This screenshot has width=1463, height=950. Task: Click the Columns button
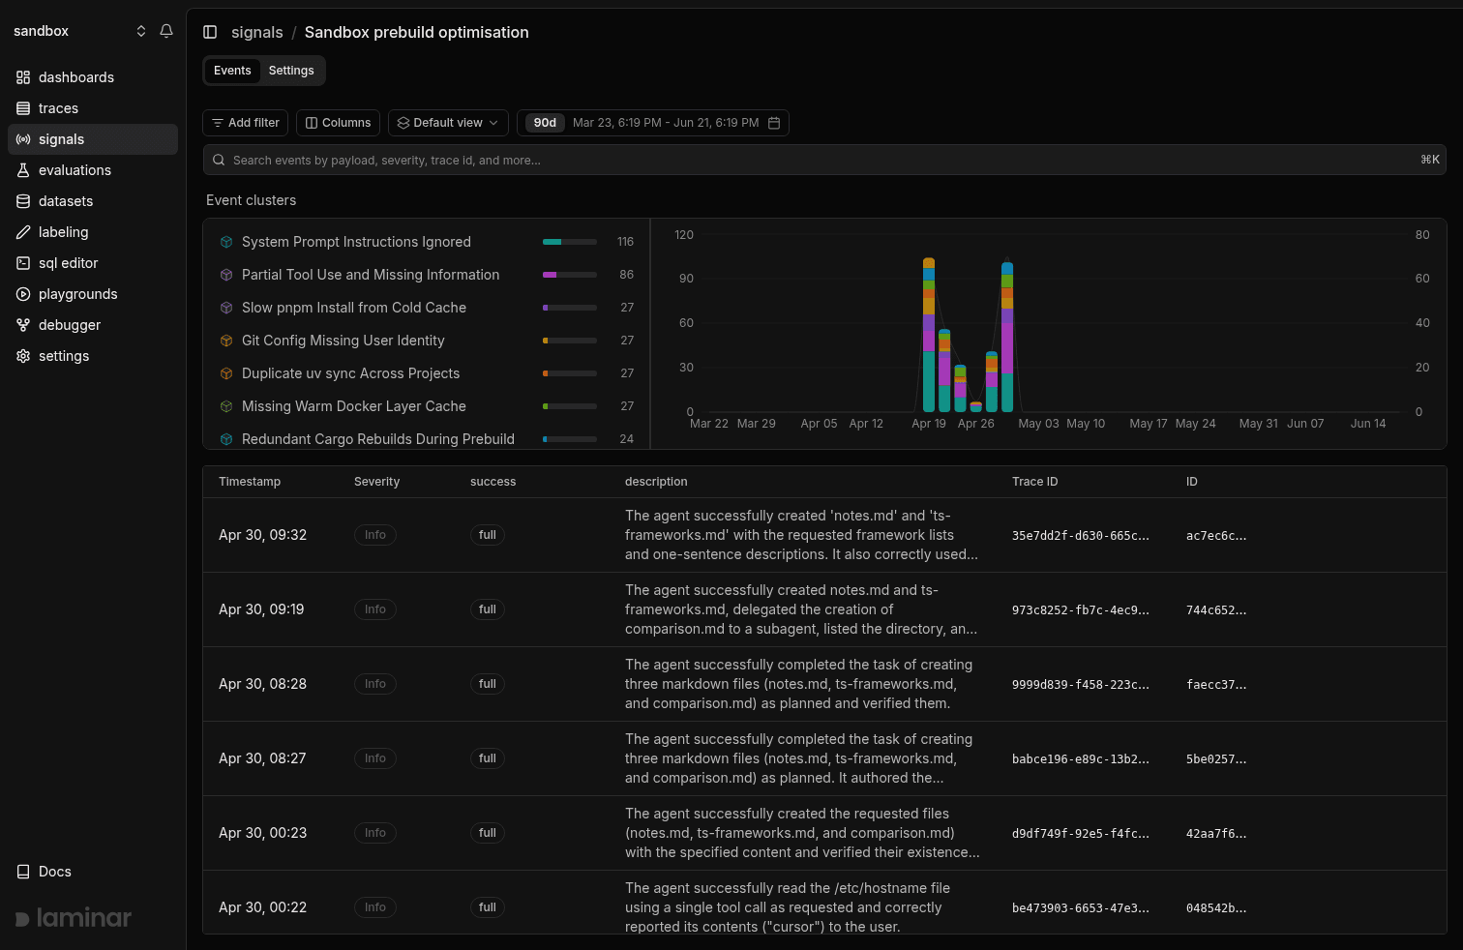pyautogui.click(x=338, y=123)
